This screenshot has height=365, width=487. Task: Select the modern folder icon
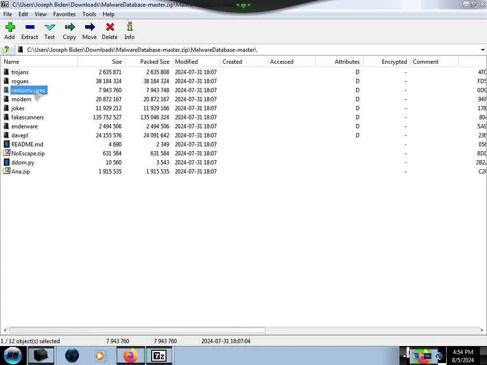[6, 99]
